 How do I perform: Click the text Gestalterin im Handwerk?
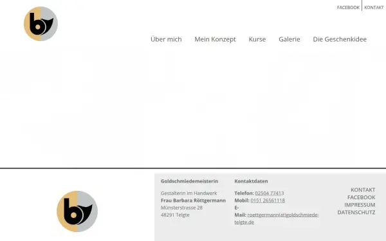coord(188,193)
